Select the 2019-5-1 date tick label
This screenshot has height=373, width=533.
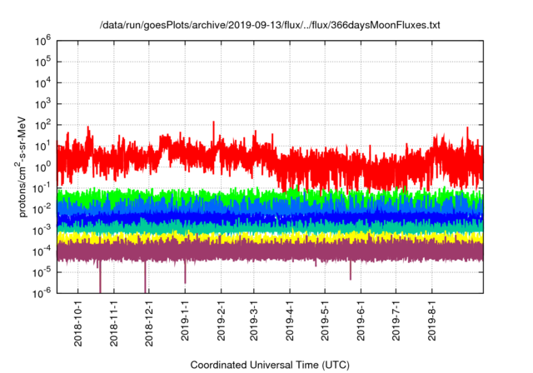(x=326, y=321)
